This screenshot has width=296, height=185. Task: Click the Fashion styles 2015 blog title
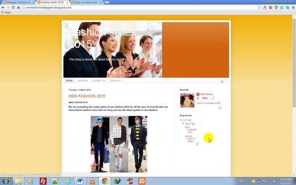[102, 38]
